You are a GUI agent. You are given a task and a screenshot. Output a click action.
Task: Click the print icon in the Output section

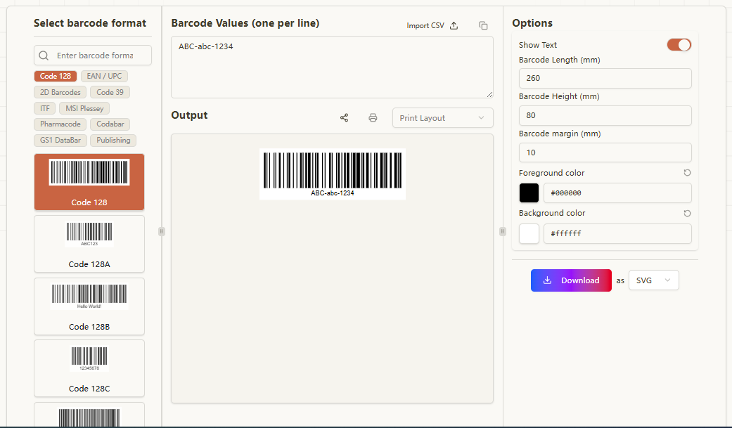pos(373,117)
